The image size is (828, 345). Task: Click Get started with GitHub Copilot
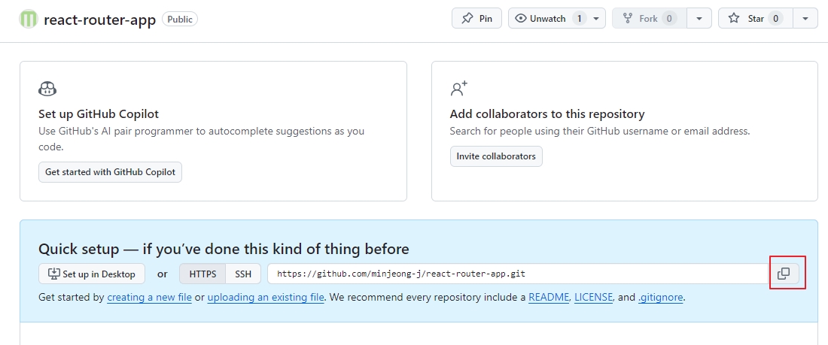(x=111, y=172)
